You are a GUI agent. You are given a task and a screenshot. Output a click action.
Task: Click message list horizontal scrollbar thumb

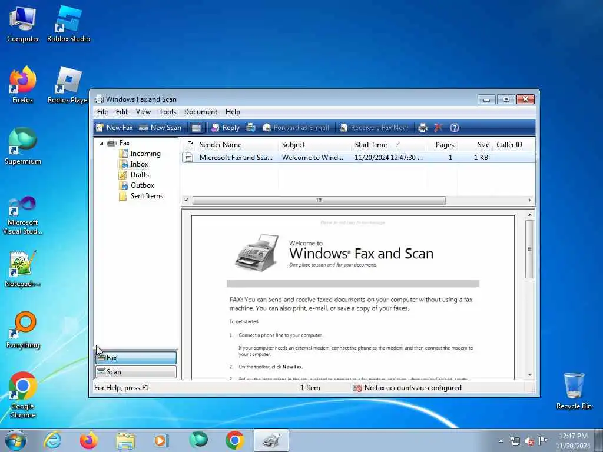click(319, 200)
